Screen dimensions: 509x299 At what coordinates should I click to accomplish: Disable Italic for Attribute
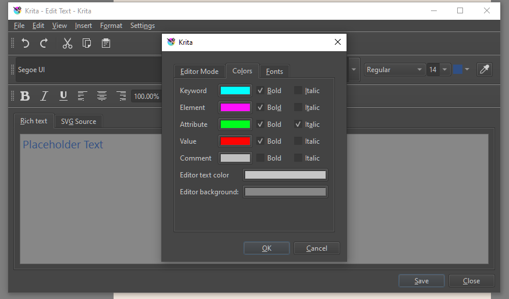298,124
